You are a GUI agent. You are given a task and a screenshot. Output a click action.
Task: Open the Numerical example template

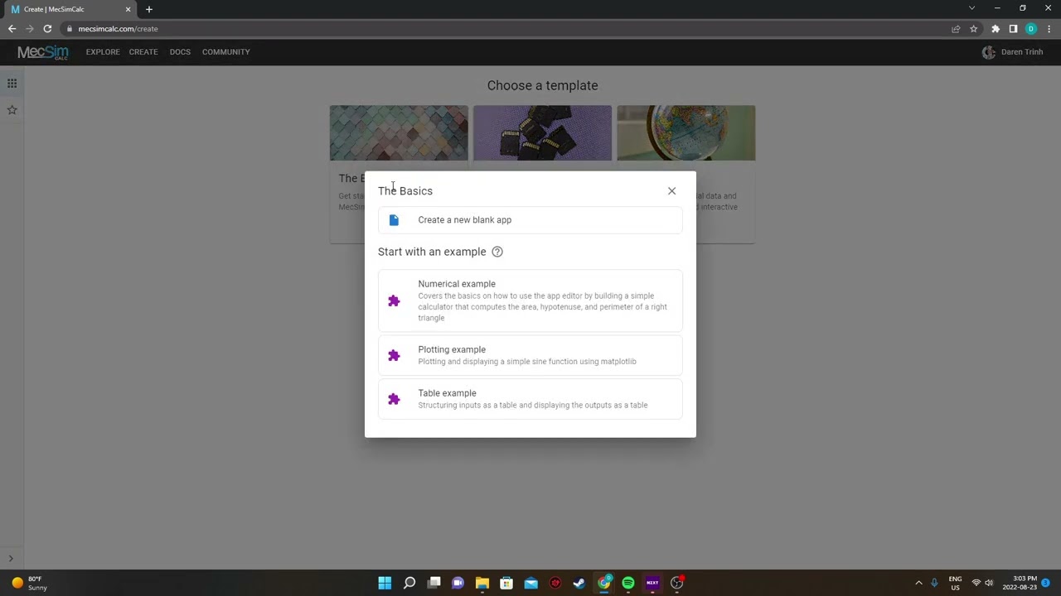530,300
